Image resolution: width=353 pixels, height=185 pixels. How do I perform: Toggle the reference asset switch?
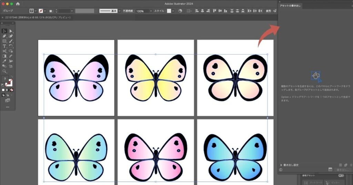(341, 175)
